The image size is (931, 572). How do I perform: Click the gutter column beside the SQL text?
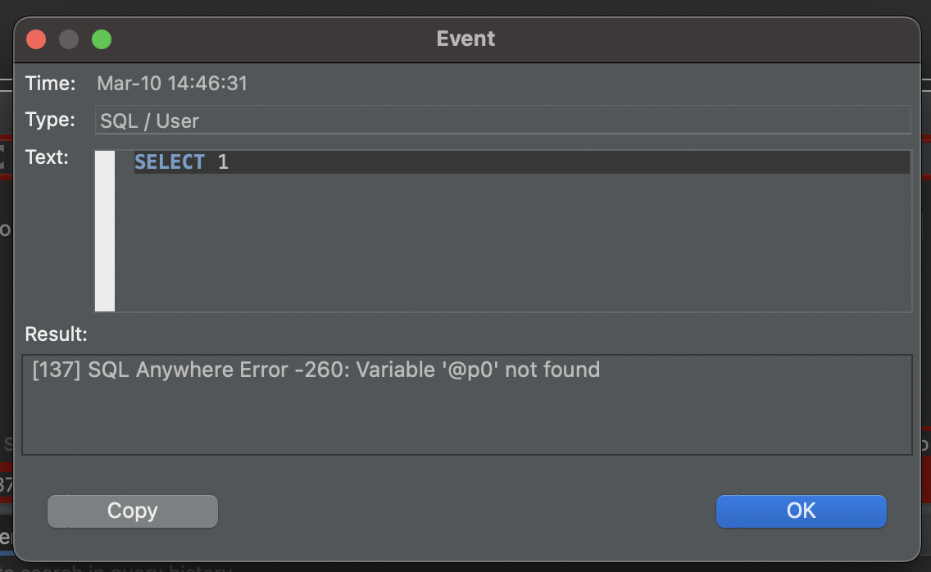point(105,229)
